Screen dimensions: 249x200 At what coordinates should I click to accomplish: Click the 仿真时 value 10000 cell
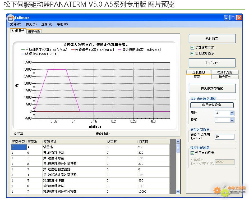[154, 192]
